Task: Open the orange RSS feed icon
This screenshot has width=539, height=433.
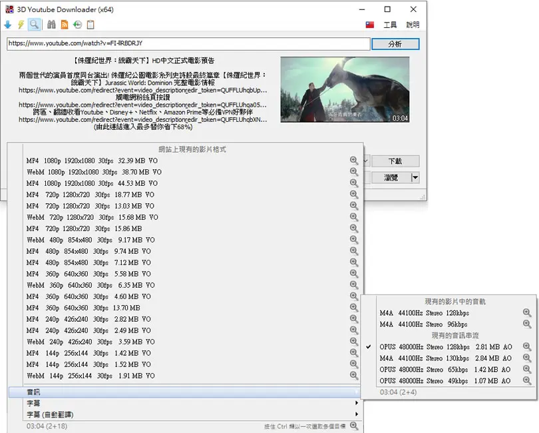Action: 65,25
